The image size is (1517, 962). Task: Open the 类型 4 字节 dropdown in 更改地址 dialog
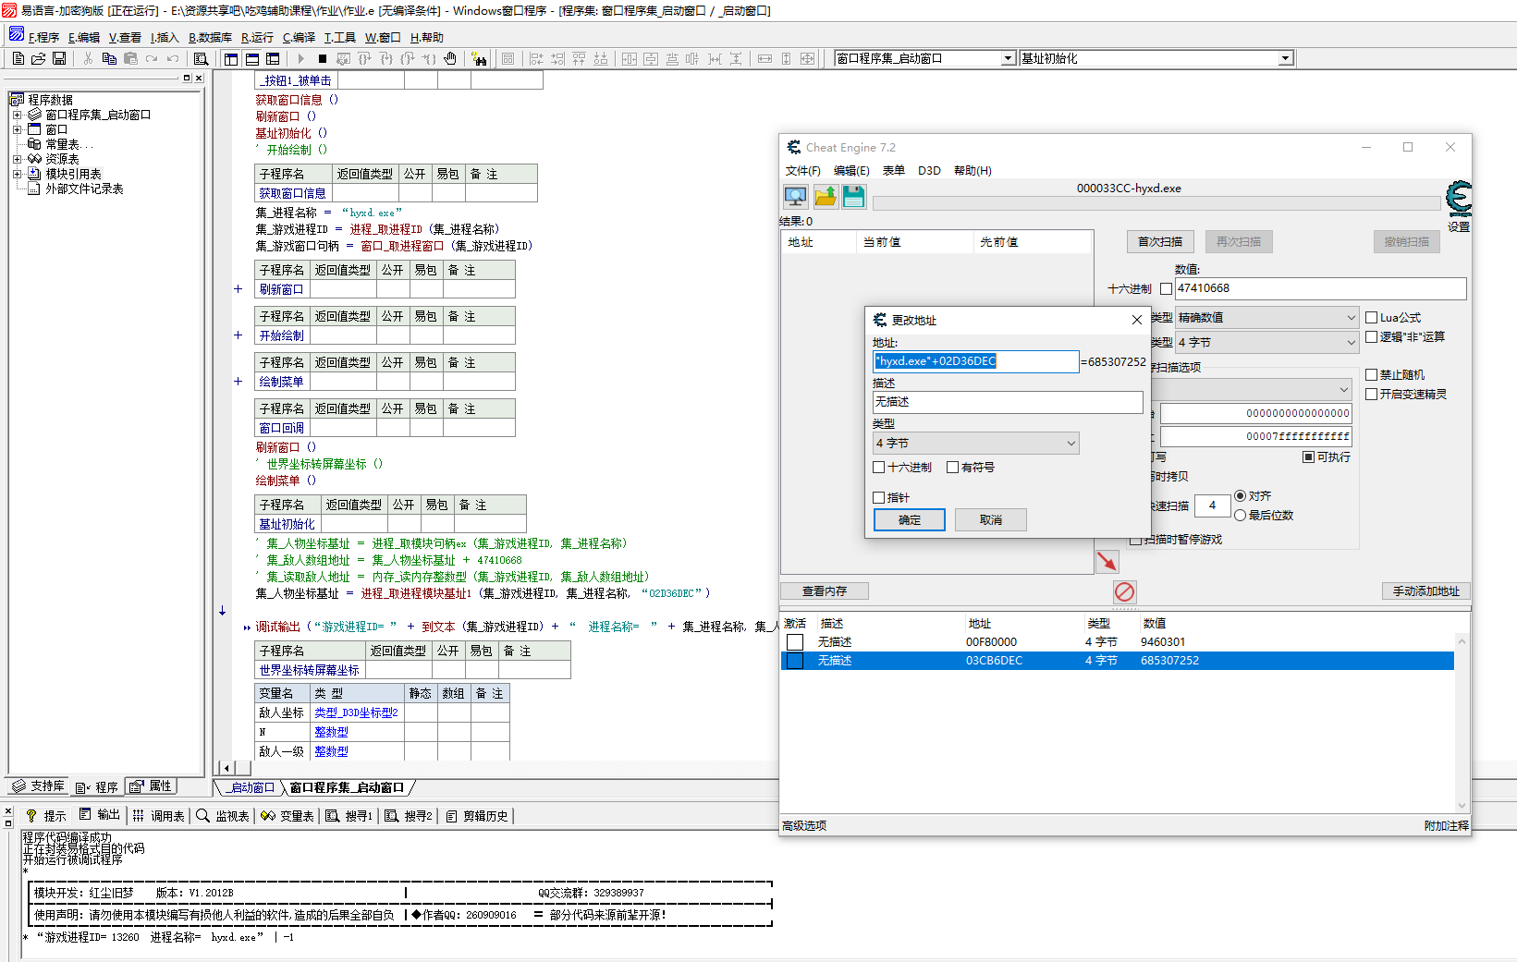point(975,444)
